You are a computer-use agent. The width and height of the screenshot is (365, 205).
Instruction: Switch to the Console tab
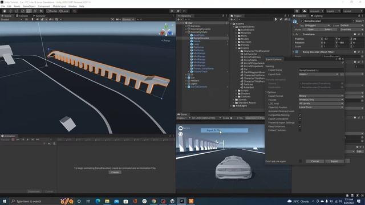22,16
